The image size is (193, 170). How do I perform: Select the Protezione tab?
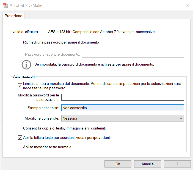click(13, 16)
